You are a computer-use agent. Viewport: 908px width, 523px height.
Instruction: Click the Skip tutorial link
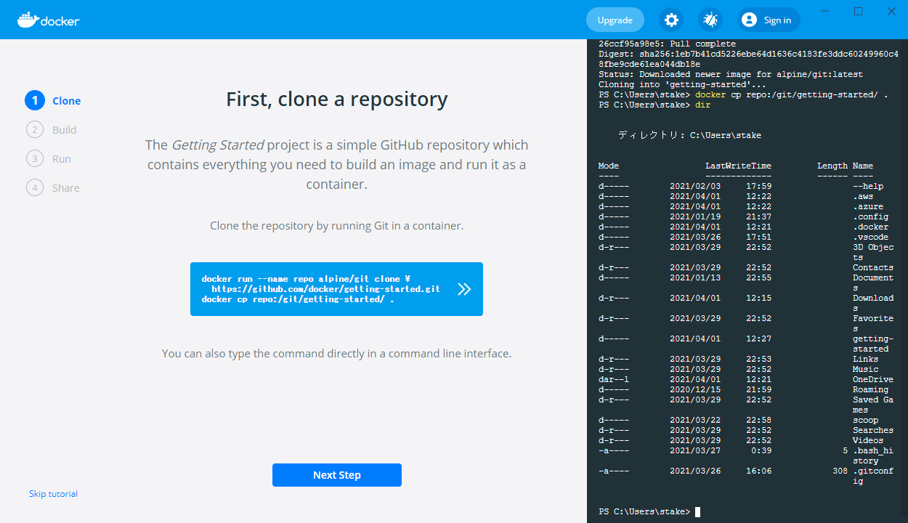point(53,494)
